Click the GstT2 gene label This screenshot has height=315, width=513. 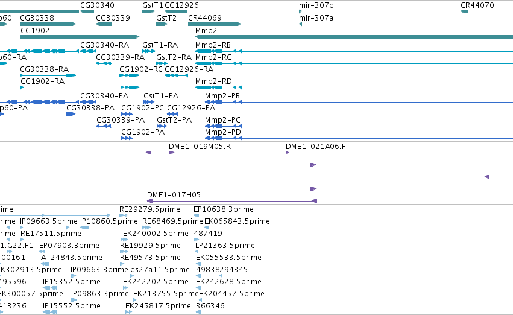pos(166,17)
